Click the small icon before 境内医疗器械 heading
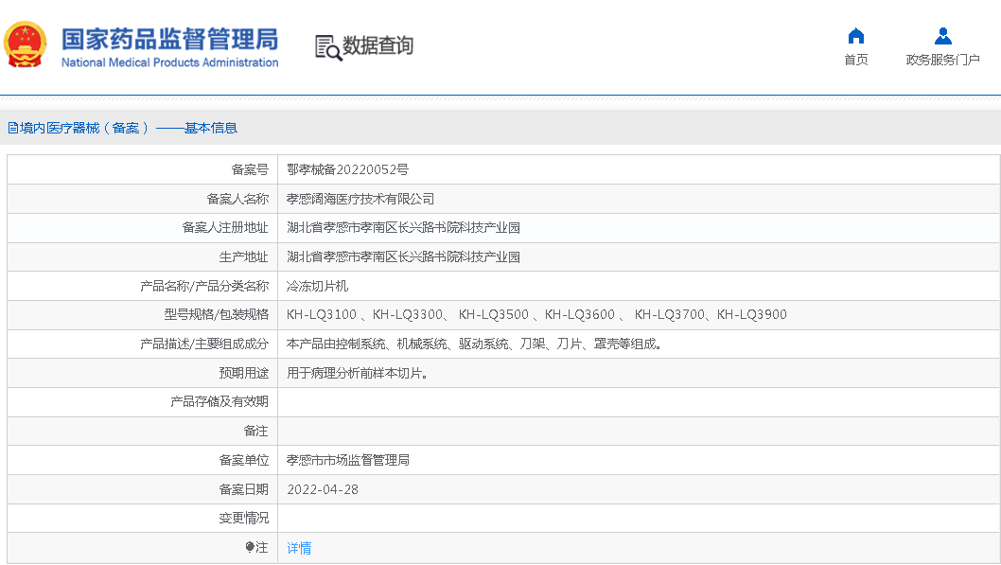This screenshot has width=1001, height=565. pos(12,128)
